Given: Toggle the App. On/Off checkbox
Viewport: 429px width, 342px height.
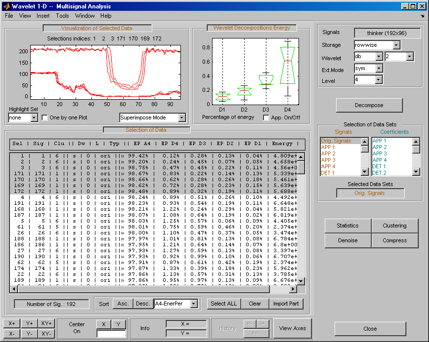Looking at the screenshot, I should click(x=266, y=117).
